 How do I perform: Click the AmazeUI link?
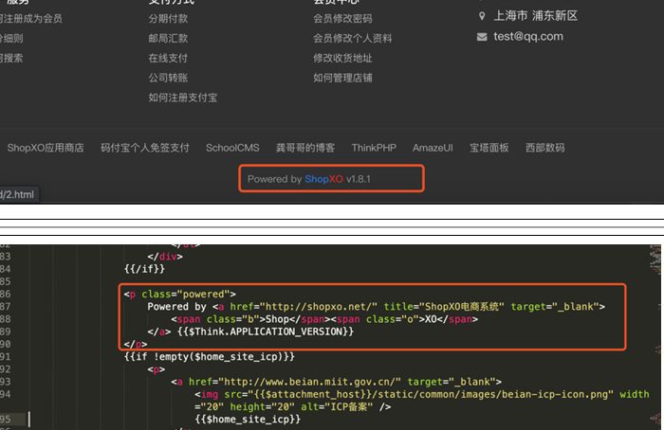point(433,148)
